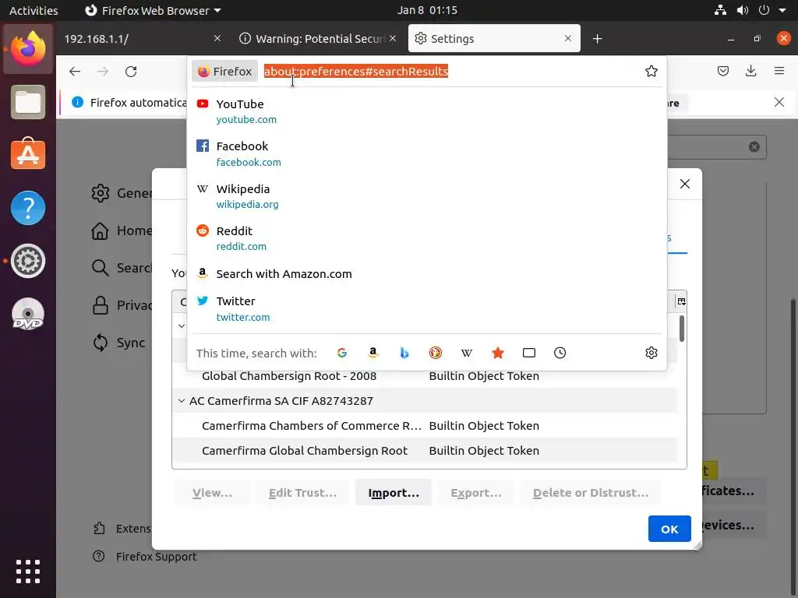Collapse AC Camerfirma SA CIF A82743287 group
The width and height of the screenshot is (798, 598).
pyautogui.click(x=181, y=401)
